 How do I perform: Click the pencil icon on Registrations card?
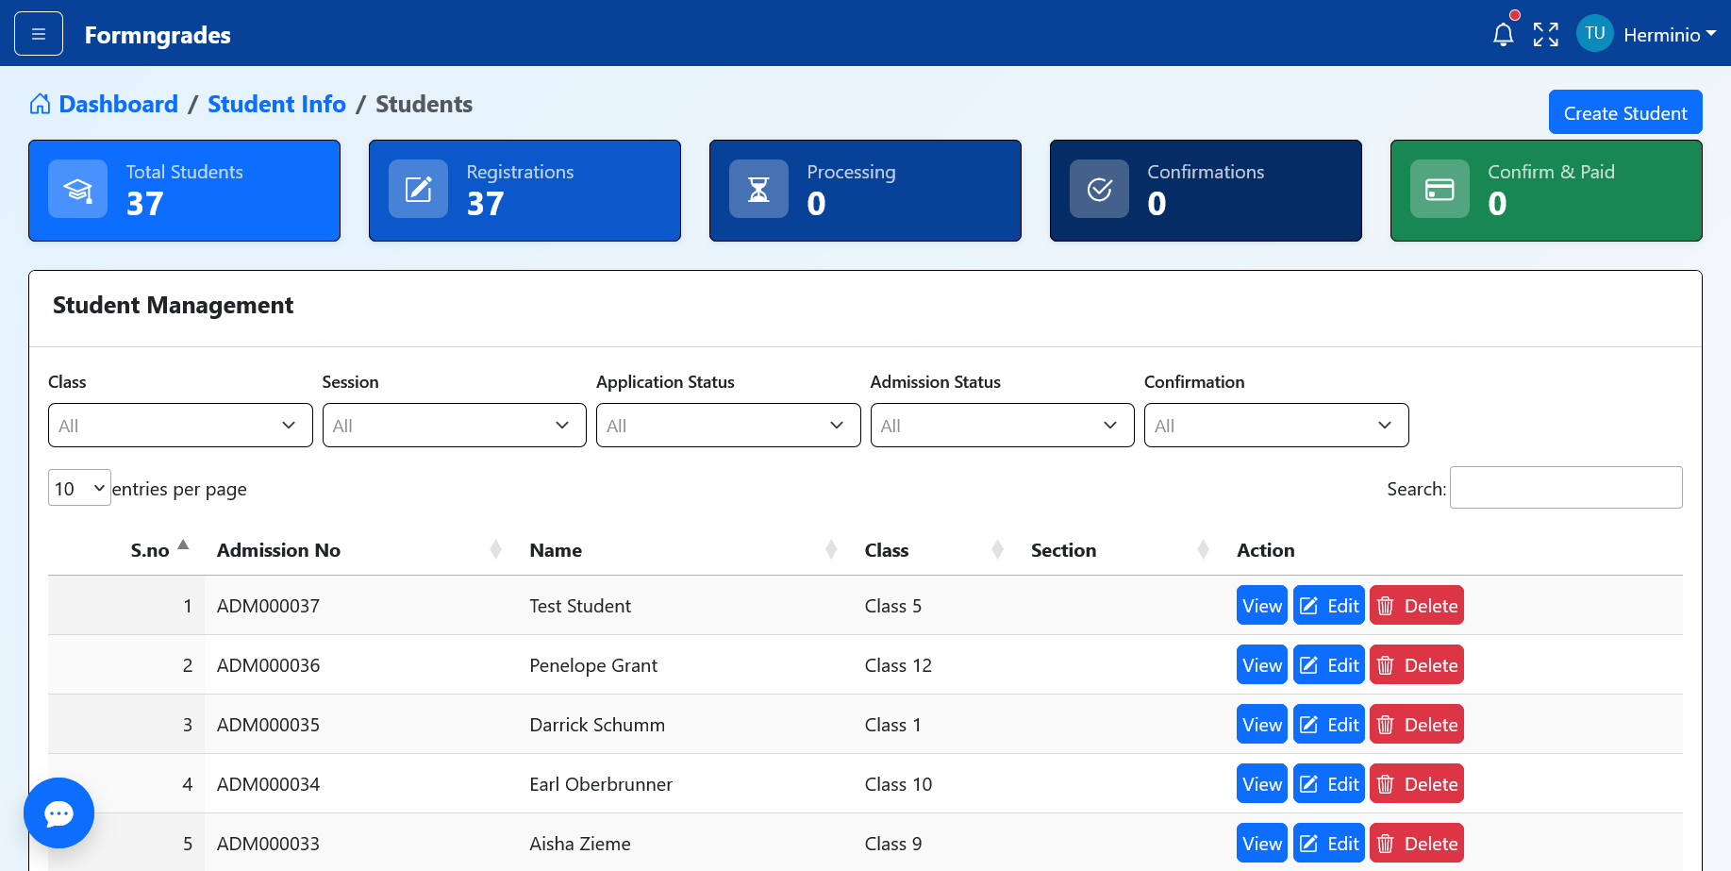pyautogui.click(x=418, y=189)
